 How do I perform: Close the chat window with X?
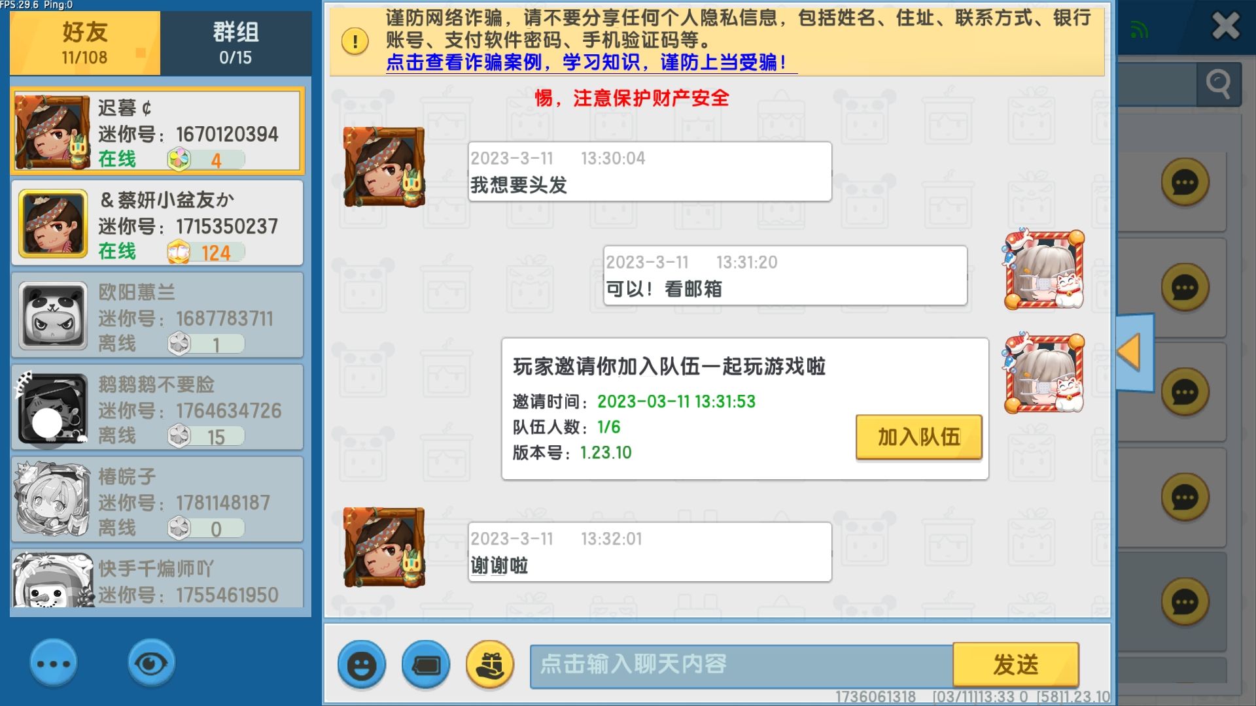1225,27
